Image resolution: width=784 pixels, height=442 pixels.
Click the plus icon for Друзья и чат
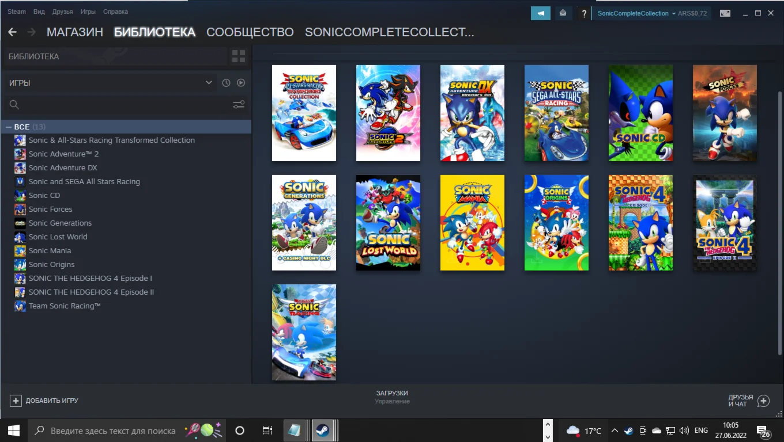pyautogui.click(x=763, y=401)
